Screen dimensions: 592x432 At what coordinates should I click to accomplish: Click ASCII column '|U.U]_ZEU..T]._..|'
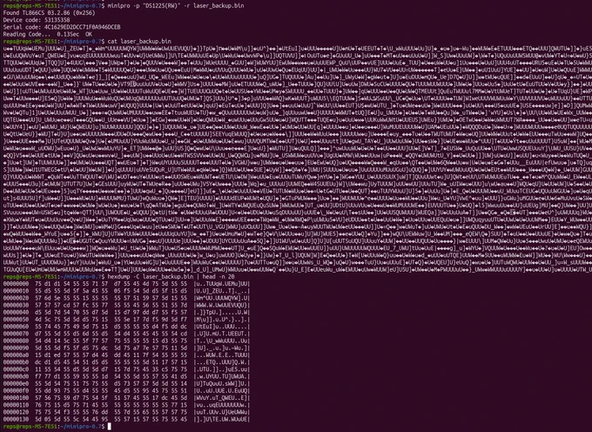(x=222, y=291)
